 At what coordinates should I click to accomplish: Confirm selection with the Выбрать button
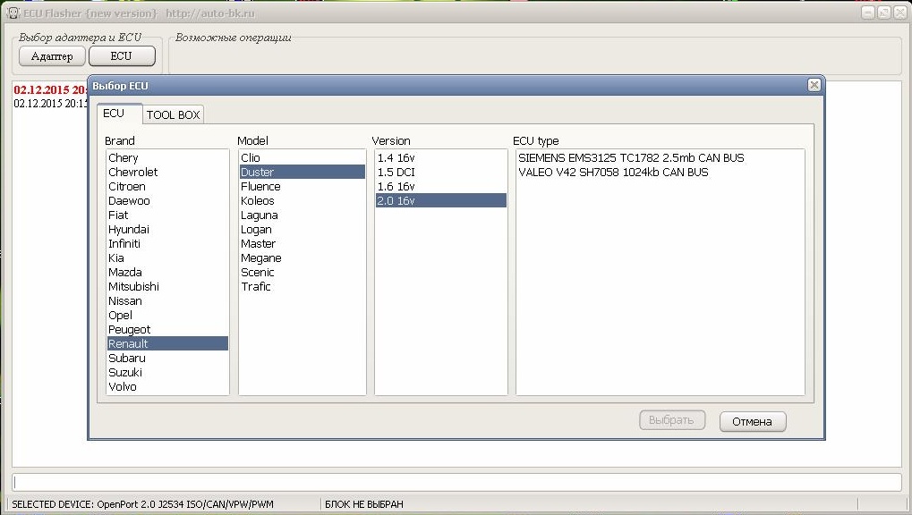(672, 420)
